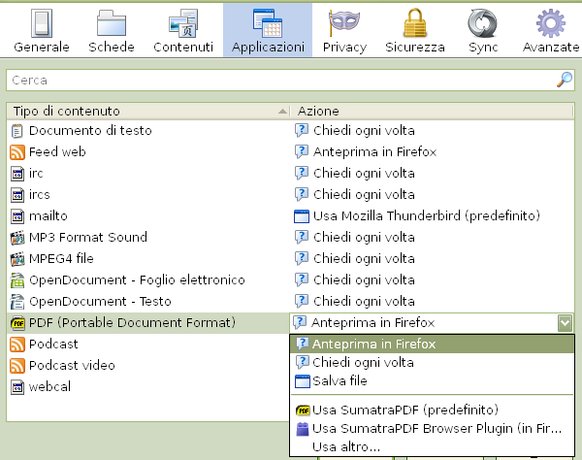Click the OpenDocument Testo document icon
Image resolution: width=582 pixels, height=460 pixels.
coord(17,302)
